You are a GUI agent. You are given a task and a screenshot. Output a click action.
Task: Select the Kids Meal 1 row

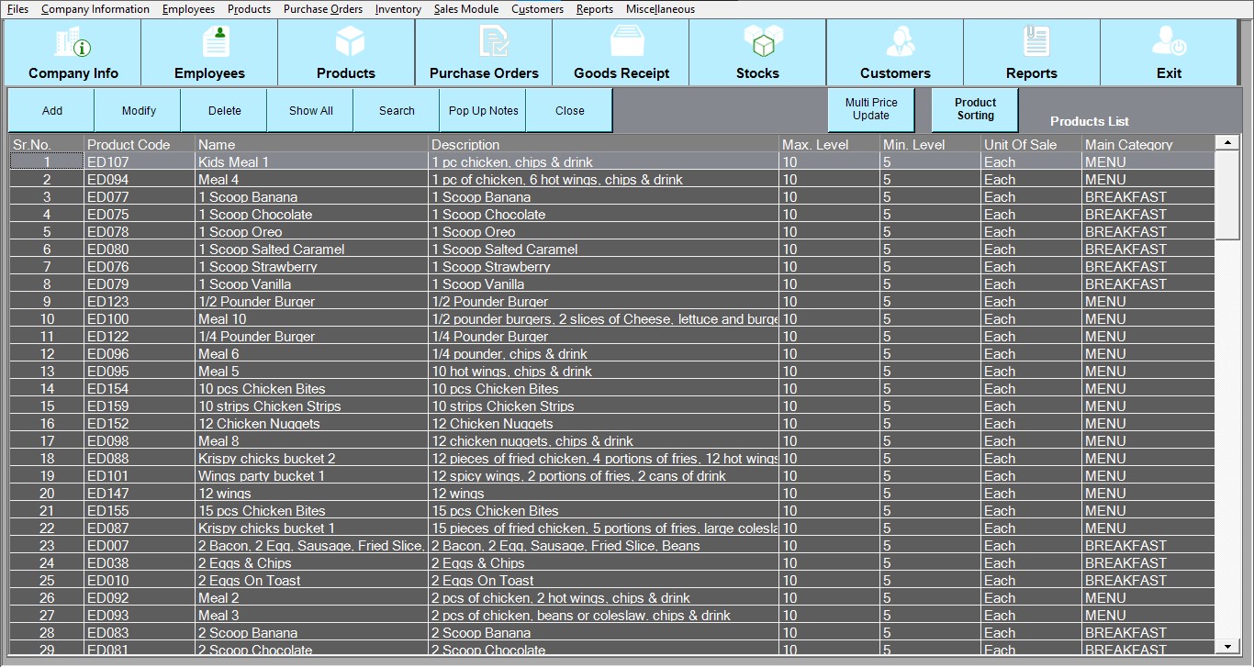[233, 162]
